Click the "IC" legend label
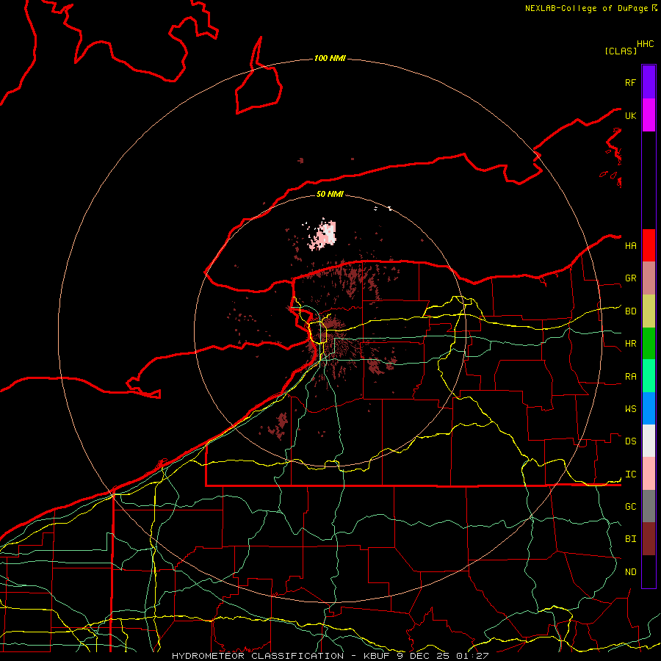 (630, 474)
